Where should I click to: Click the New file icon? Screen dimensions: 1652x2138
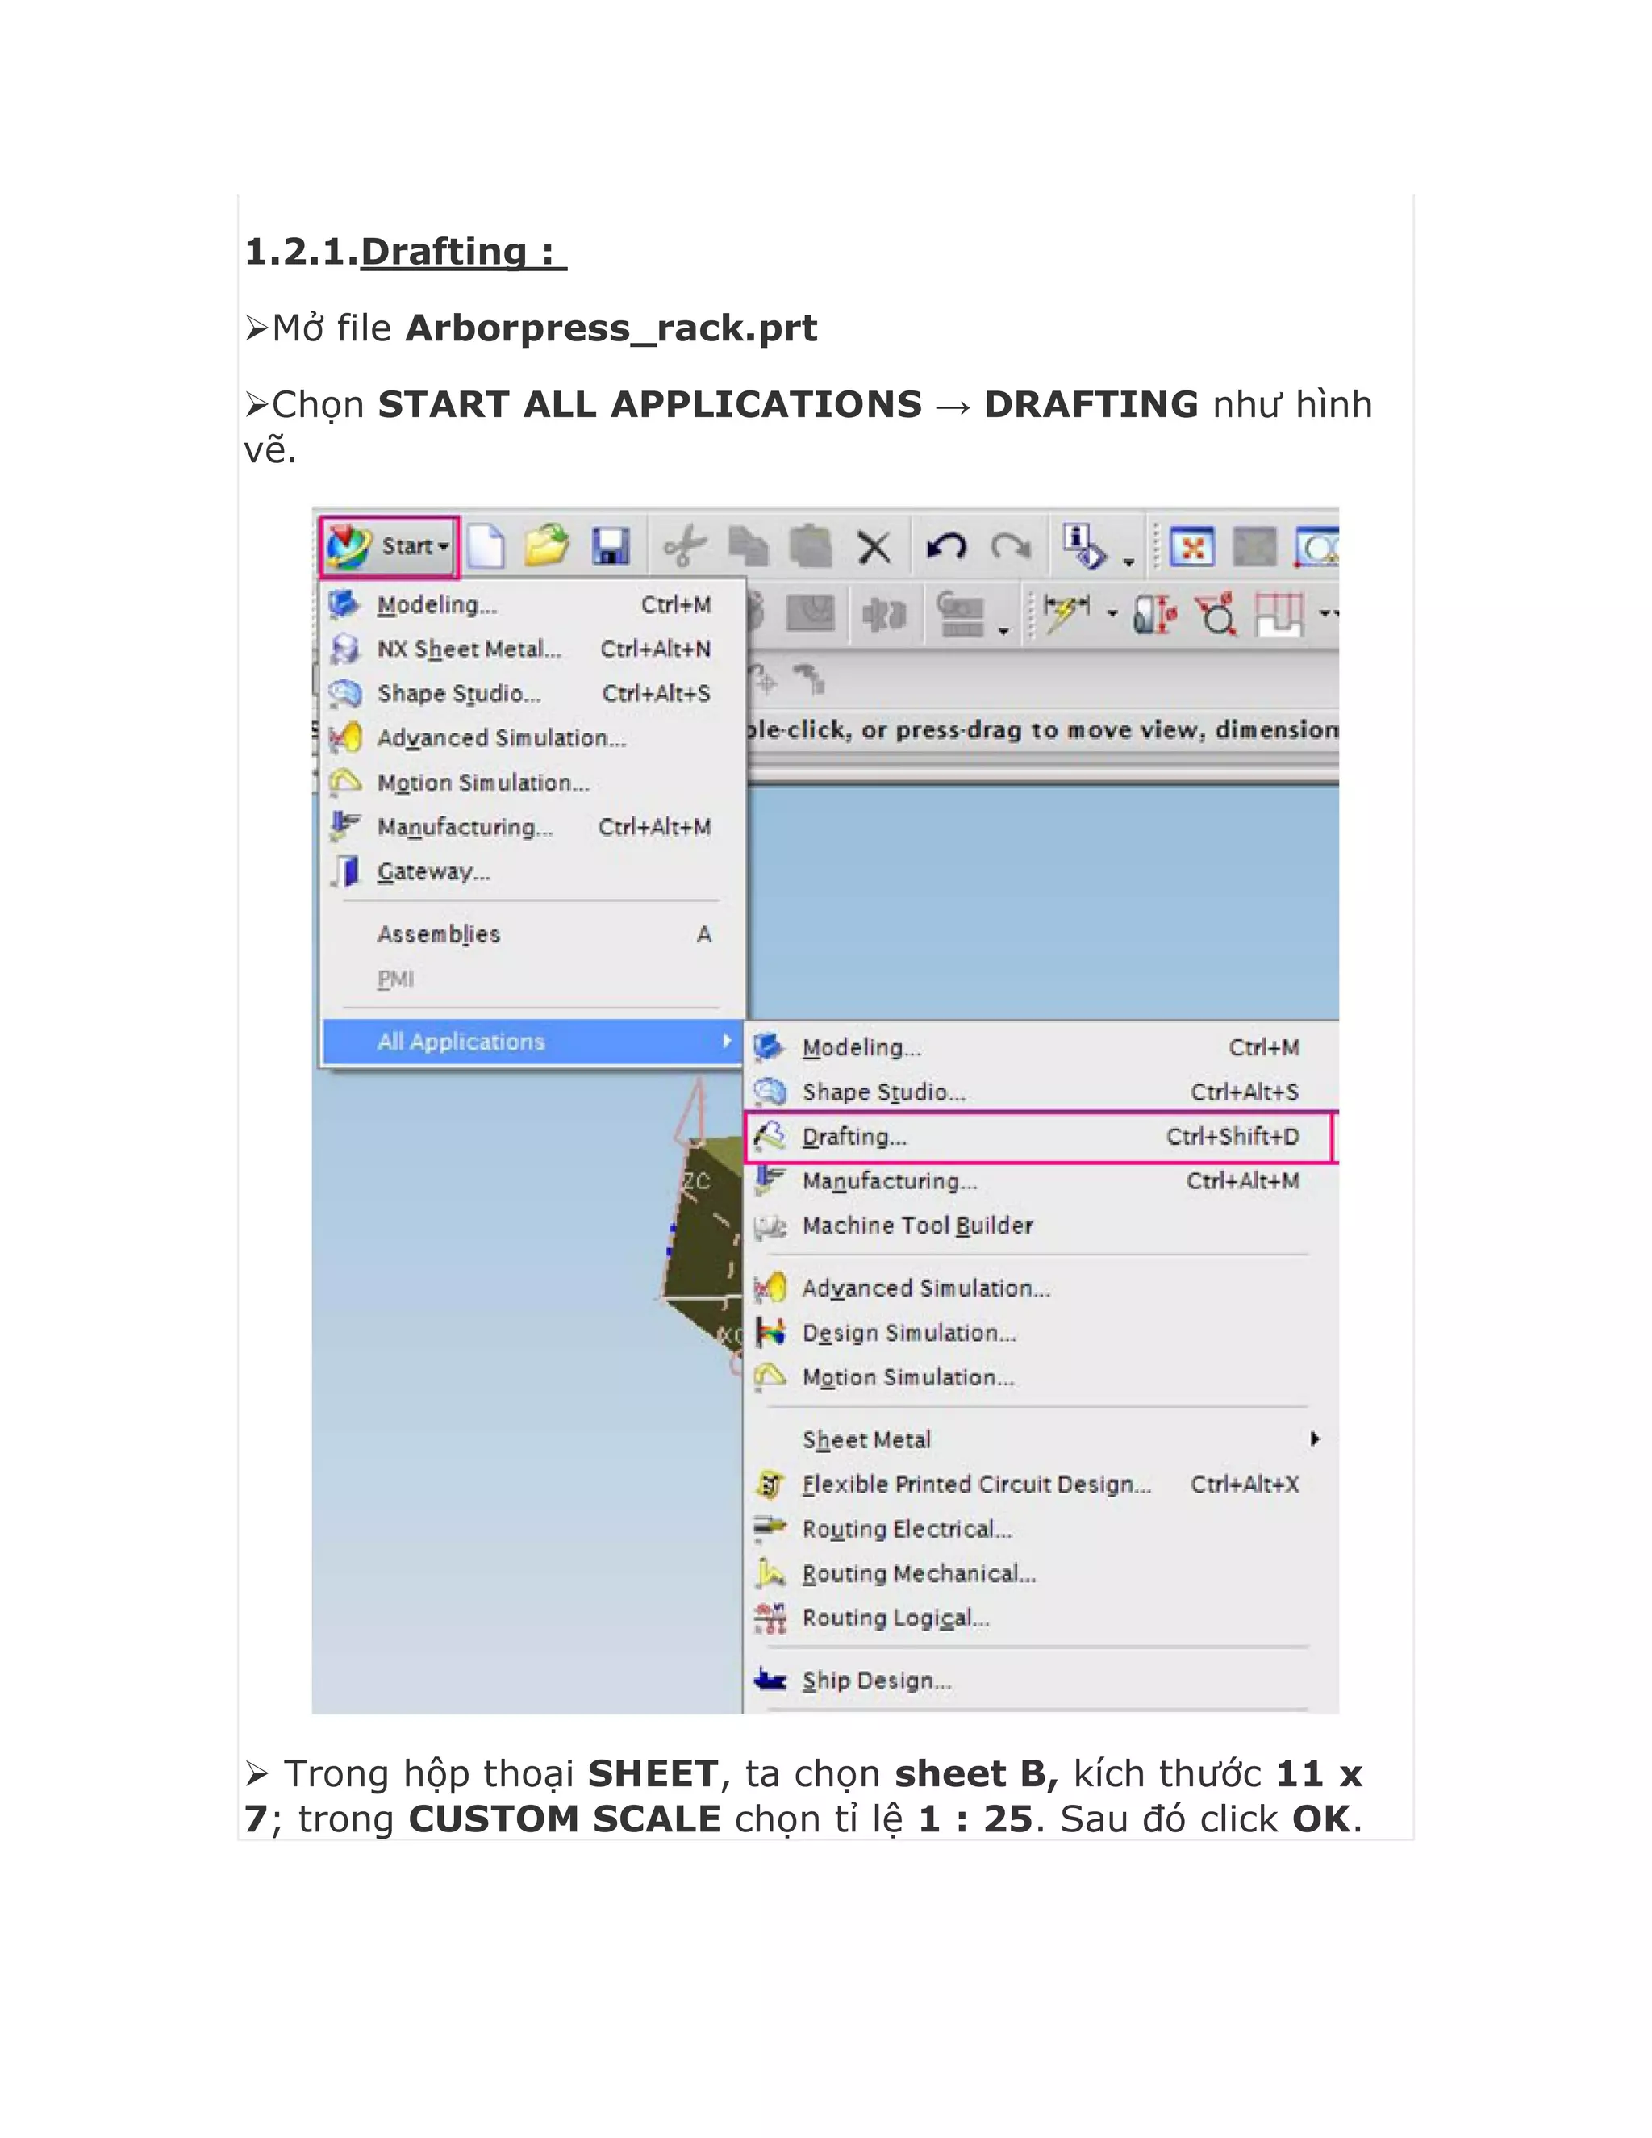coord(486,545)
